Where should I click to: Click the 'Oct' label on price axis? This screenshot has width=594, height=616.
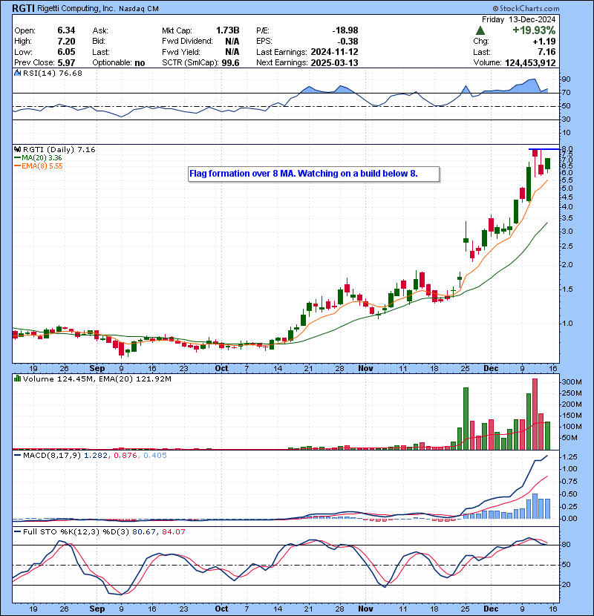tap(222, 368)
